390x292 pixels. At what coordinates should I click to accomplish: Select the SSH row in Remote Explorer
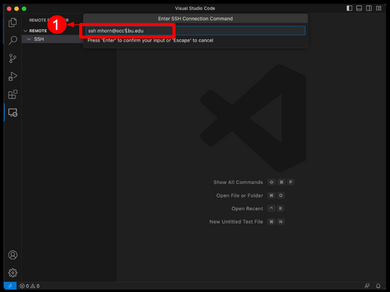(x=53, y=39)
